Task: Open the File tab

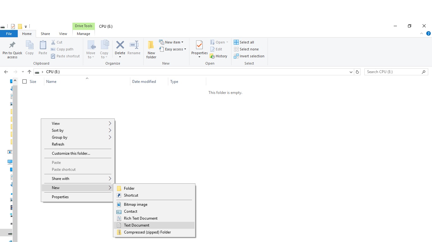Action: point(9,34)
